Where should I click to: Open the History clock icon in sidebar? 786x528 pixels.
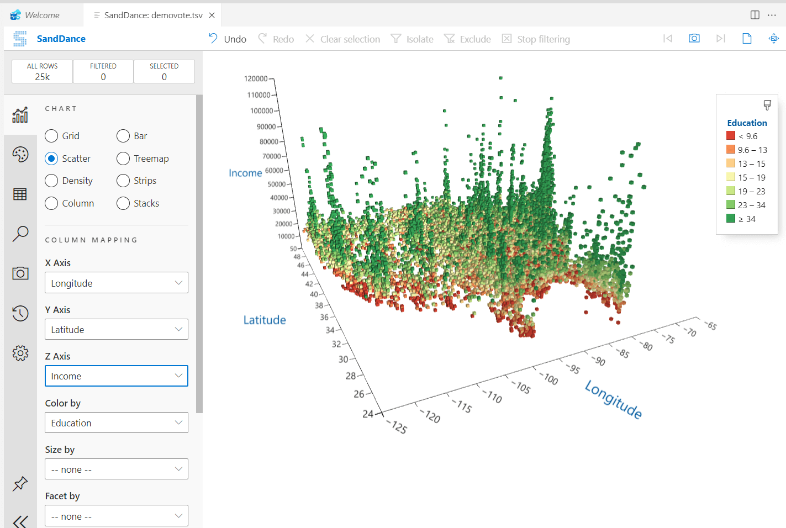point(20,313)
